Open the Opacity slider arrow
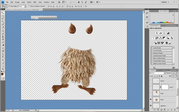The width and height of the screenshot is (179, 112). (177, 73)
